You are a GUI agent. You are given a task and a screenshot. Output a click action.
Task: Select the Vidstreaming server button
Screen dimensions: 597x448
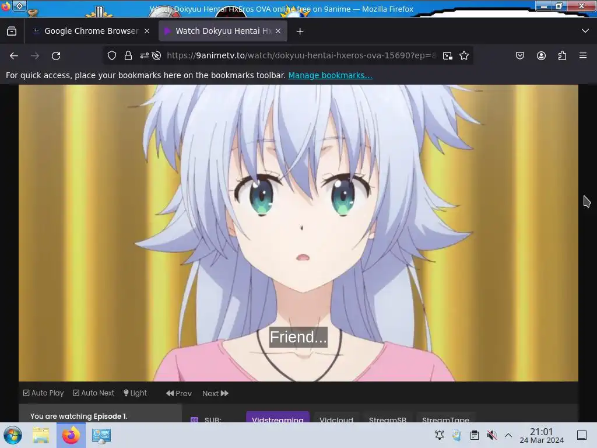click(278, 416)
